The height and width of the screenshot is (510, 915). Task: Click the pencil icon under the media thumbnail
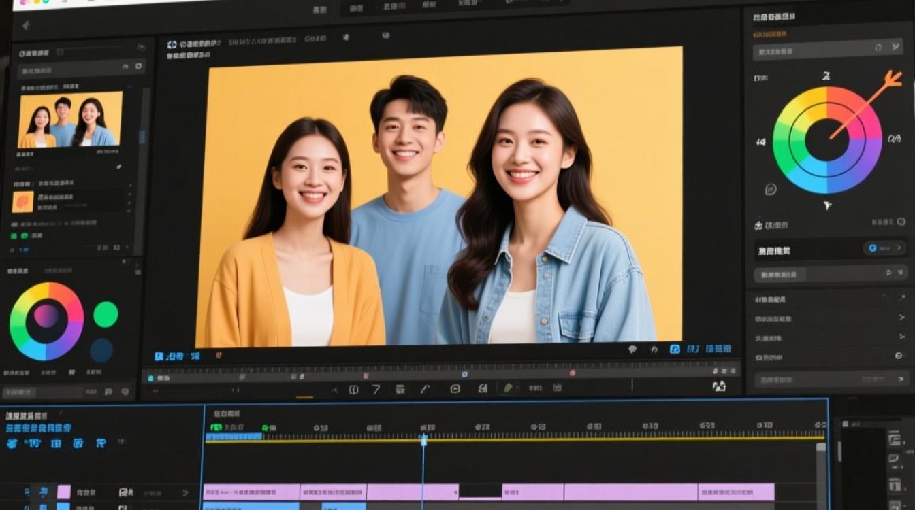coord(119,166)
